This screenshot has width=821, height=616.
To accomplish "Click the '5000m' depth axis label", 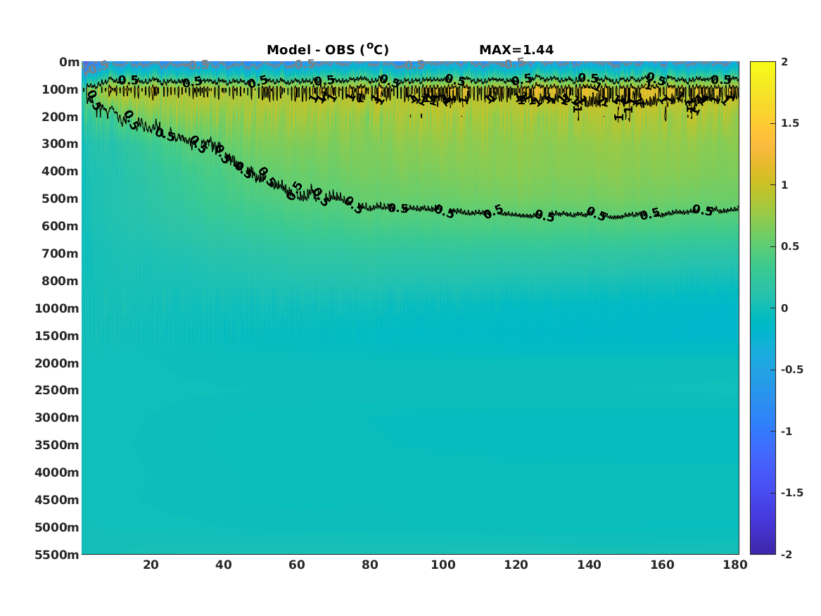I will (57, 527).
